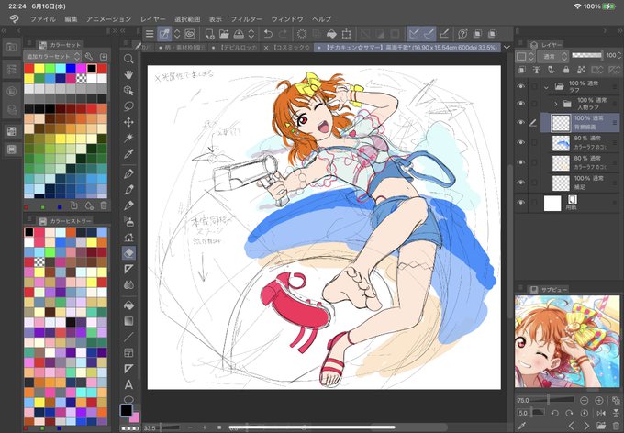Click the Scale/Rotate transform icon
Image resolution: width=624 pixels, height=433 pixels.
346,34
